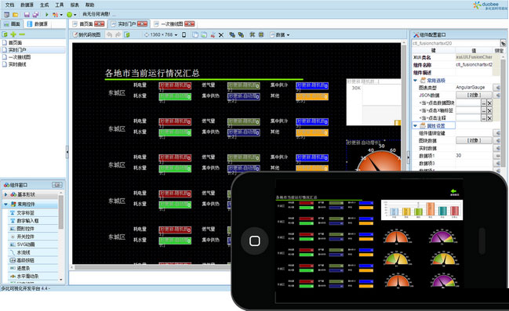Clear the <当>点击注释 event with X

[489, 118]
